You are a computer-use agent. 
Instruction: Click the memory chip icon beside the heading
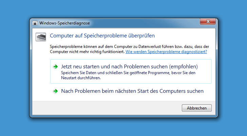[41, 37]
